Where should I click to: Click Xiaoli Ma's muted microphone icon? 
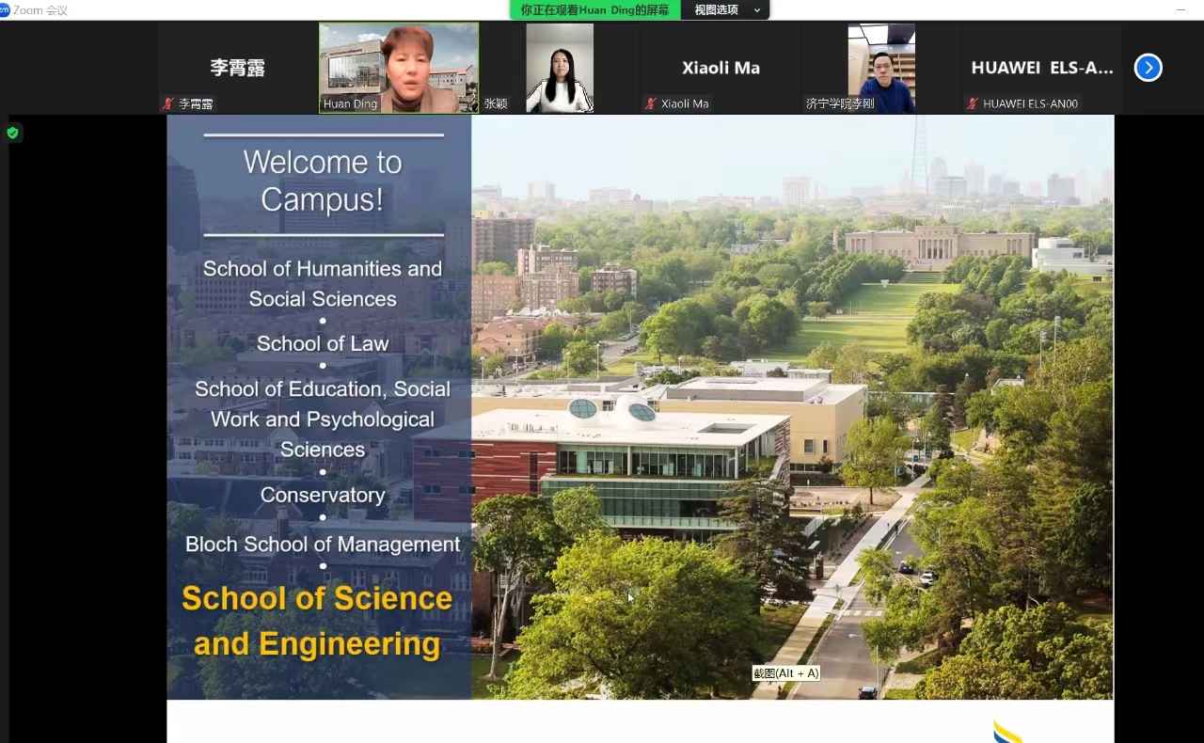(x=650, y=103)
